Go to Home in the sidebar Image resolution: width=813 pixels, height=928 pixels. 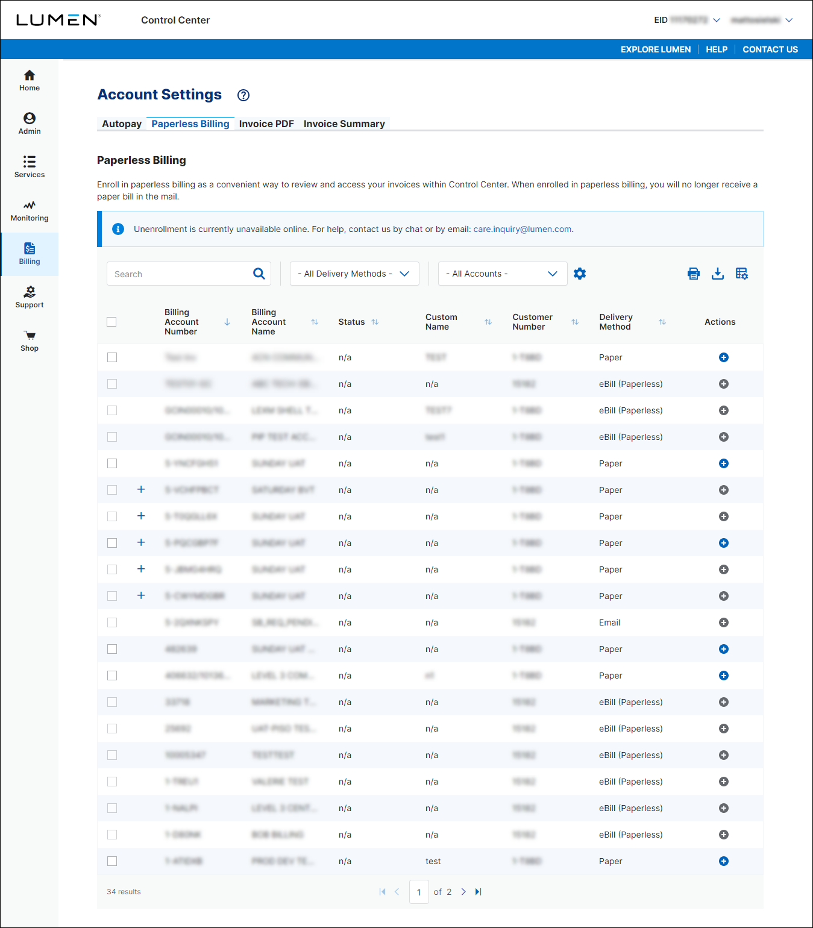tap(29, 81)
